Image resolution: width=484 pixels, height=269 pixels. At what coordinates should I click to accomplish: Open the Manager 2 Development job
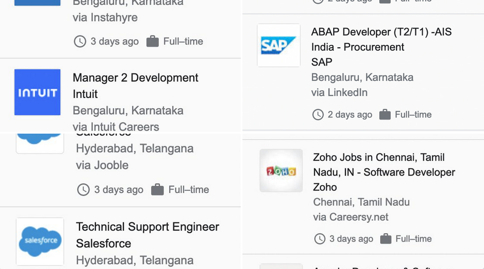click(x=136, y=78)
